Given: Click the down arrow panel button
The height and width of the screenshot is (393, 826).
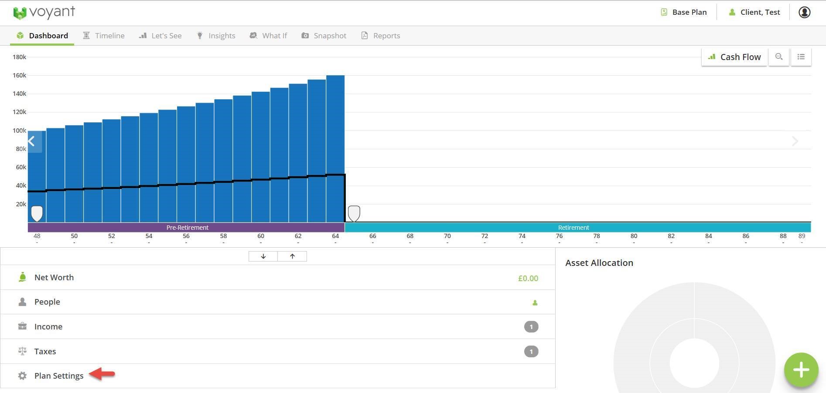Looking at the screenshot, I should click(263, 256).
